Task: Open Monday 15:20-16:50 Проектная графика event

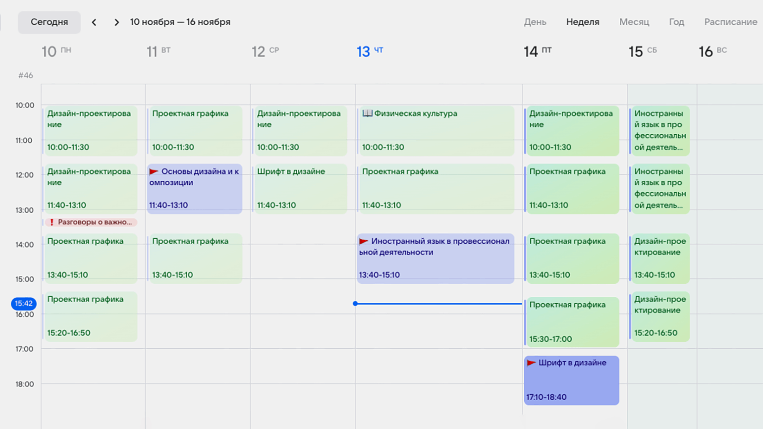Action: pyautogui.click(x=90, y=317)
